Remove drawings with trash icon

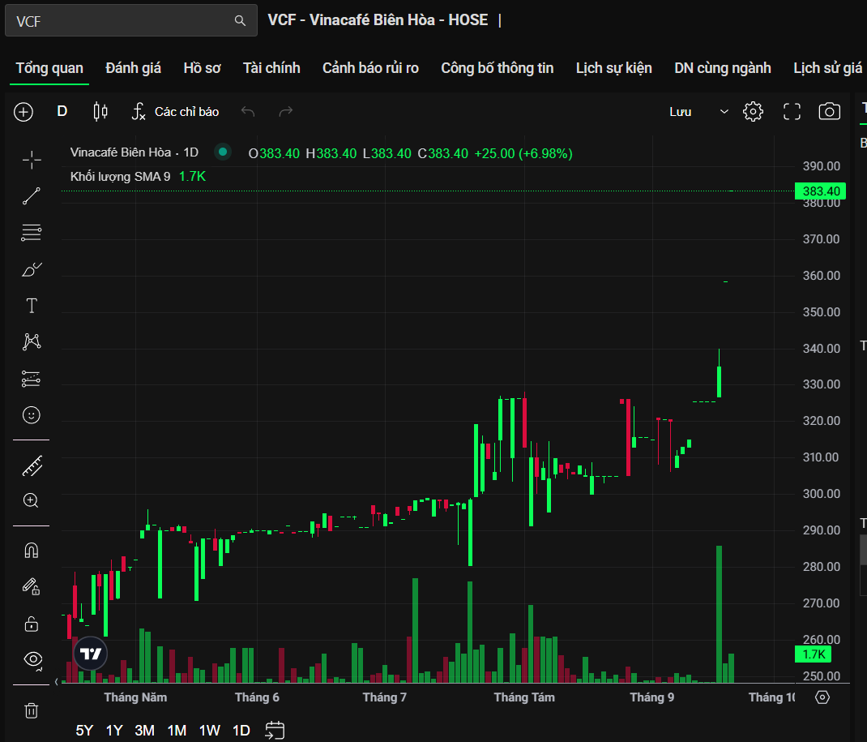tap(32, 710)
